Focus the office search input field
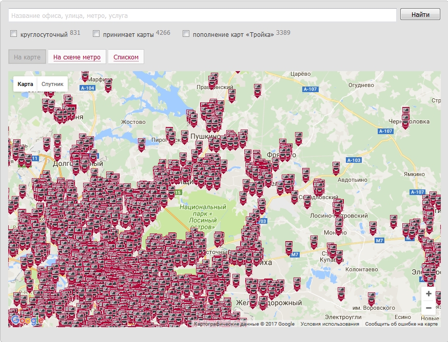 click(x=202, y=15)
